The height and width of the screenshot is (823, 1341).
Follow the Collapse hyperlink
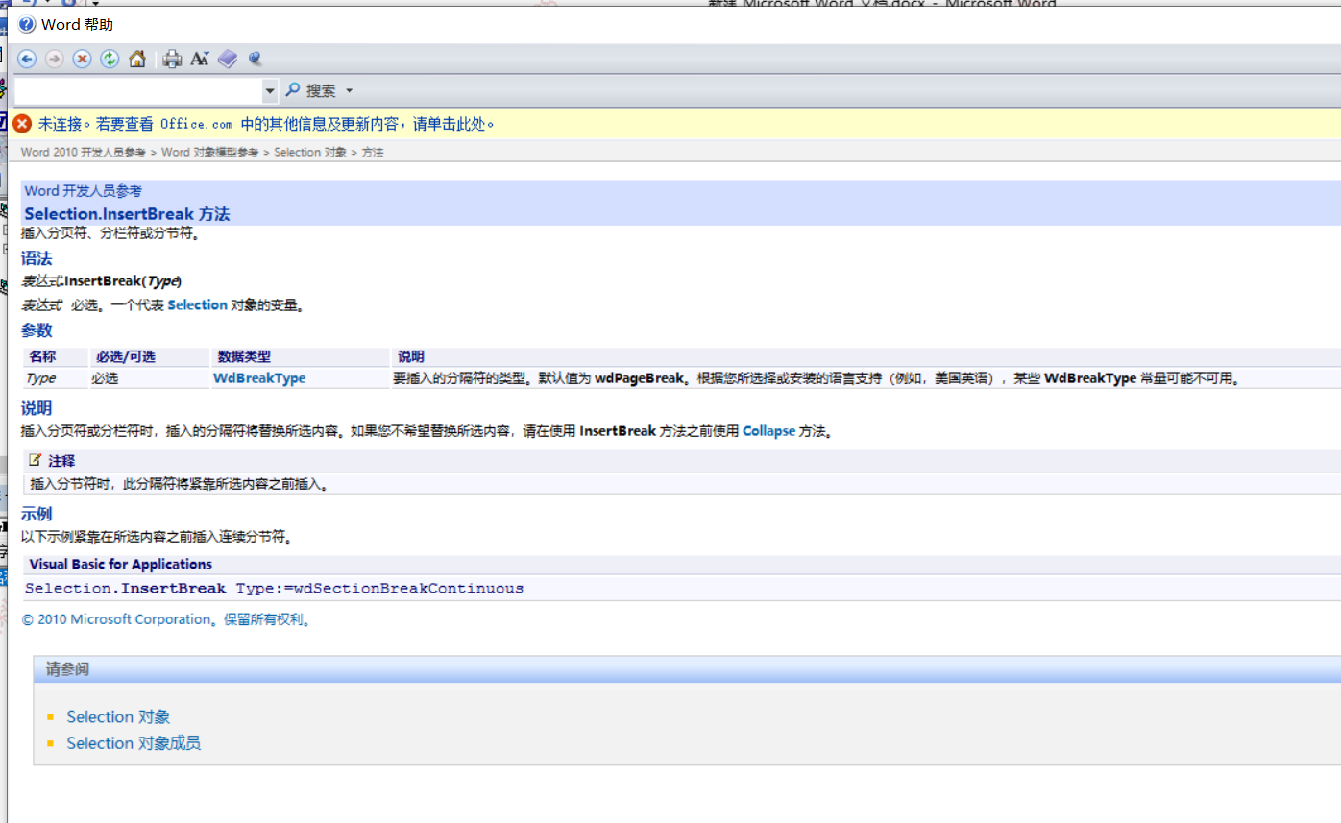click(768, 430)
